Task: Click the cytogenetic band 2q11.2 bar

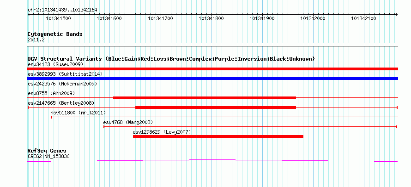Action: pyautogui.click(x=212, y=45)
